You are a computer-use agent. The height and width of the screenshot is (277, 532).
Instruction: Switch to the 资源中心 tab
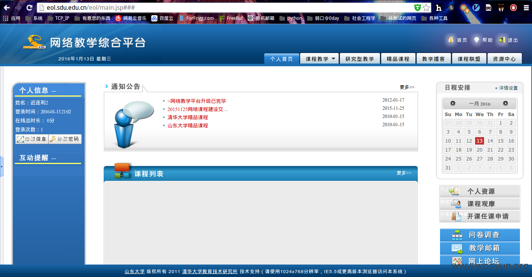(504, 59)
